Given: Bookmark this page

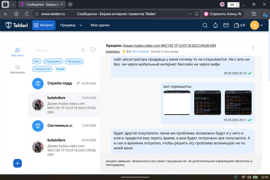Looking at the screenshot, I should (x=197, y=14).
